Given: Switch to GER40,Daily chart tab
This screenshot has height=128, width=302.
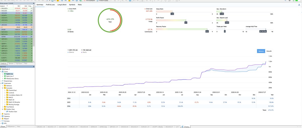Looking at the screenshot, I should tap(103, 127).
